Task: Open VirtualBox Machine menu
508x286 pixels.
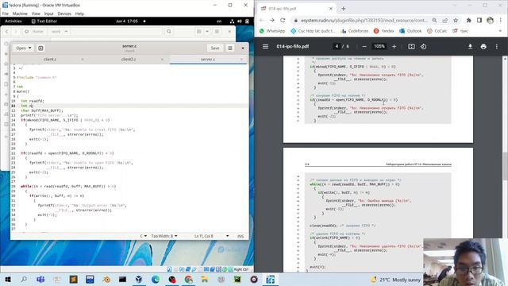Action: [20, 14]
